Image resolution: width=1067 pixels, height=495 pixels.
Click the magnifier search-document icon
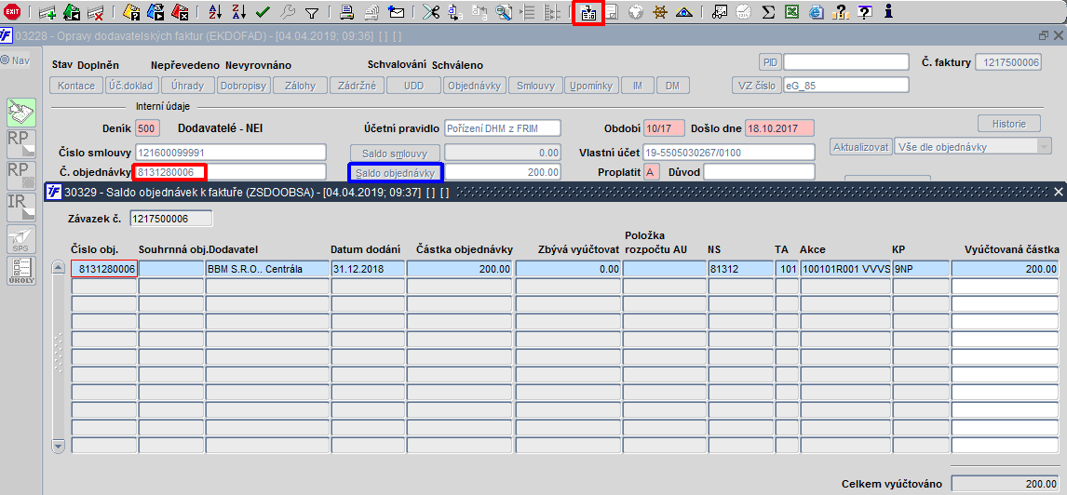pos(504,11)
